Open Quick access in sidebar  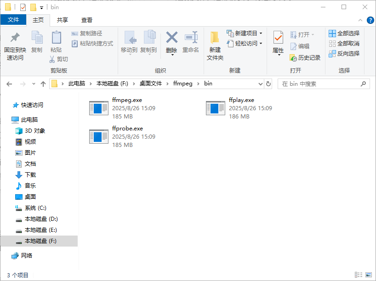(x=28, y=105)
